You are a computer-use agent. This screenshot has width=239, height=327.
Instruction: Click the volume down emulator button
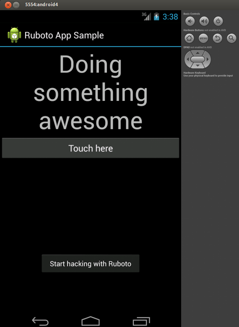pos(190,21)
